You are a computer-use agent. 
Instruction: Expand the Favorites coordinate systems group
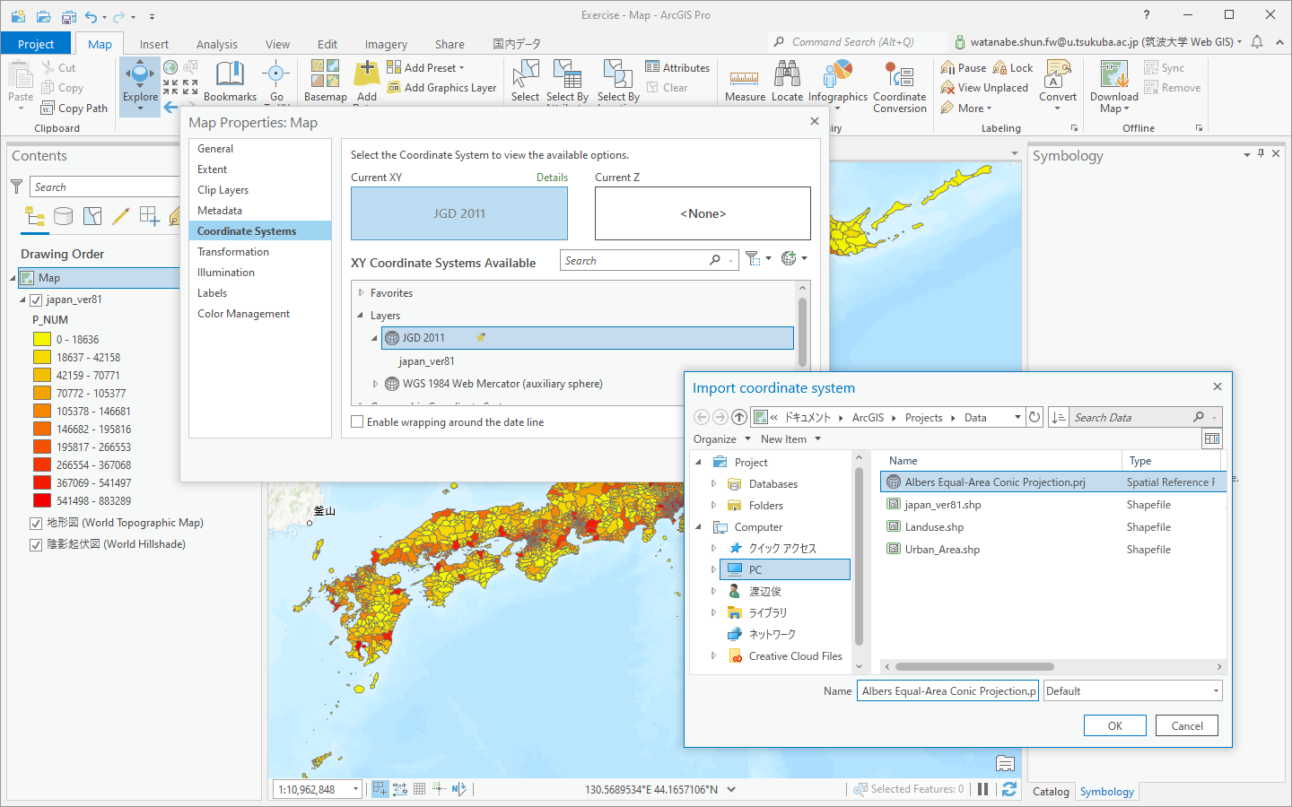click(361, 292)
